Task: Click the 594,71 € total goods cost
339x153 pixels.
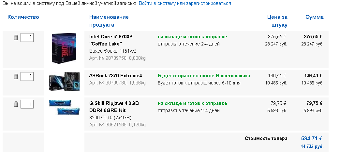Action: tap(312, 138)
